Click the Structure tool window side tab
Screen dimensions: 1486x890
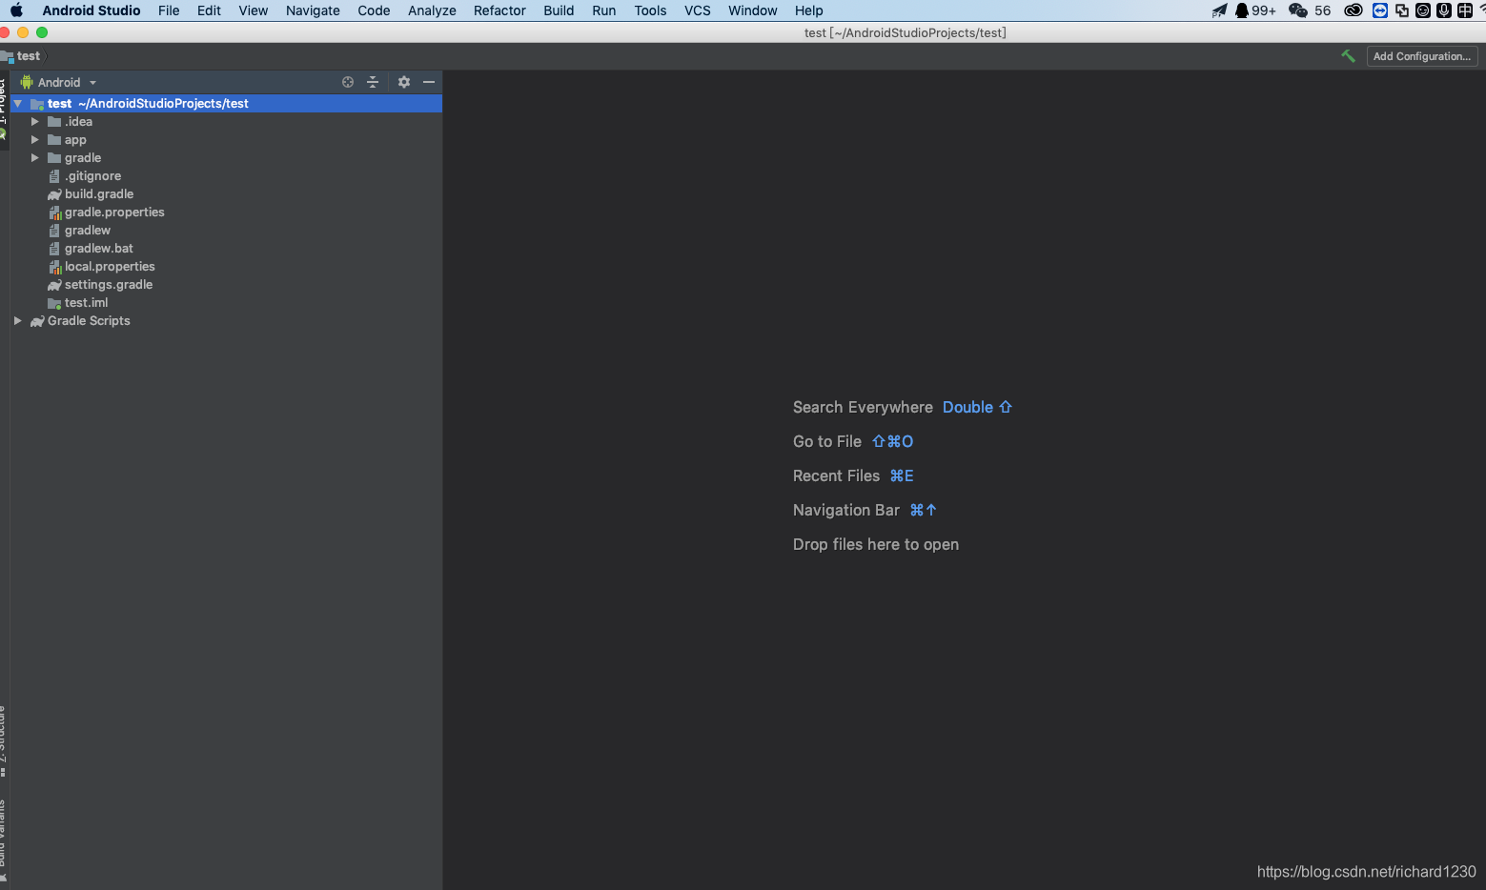coord(3,741)
